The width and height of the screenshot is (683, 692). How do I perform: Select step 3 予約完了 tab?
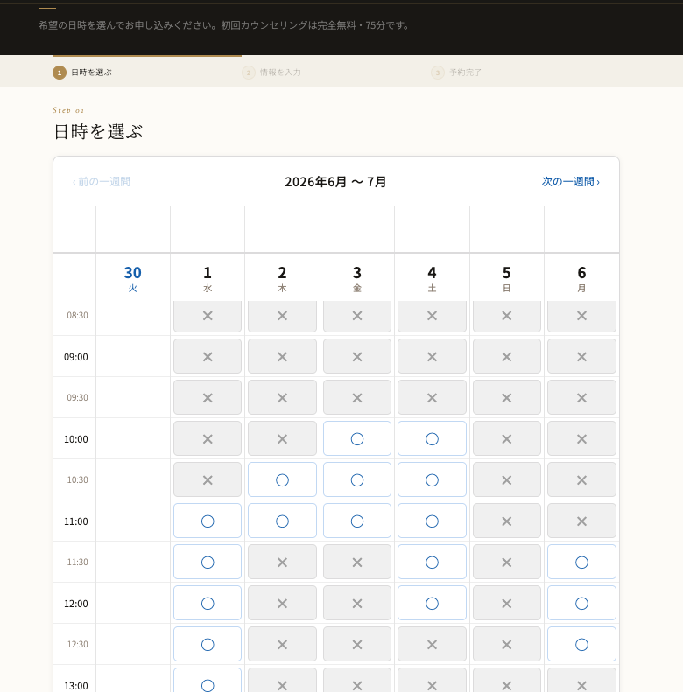pyautogui.click(x=456, y=73)
